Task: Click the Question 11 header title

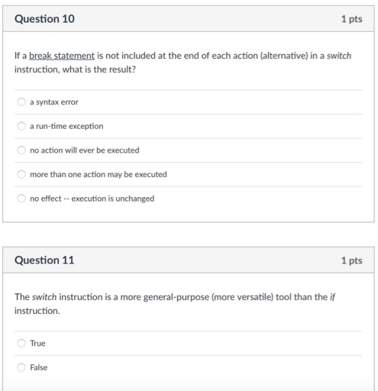Action: 45,260
